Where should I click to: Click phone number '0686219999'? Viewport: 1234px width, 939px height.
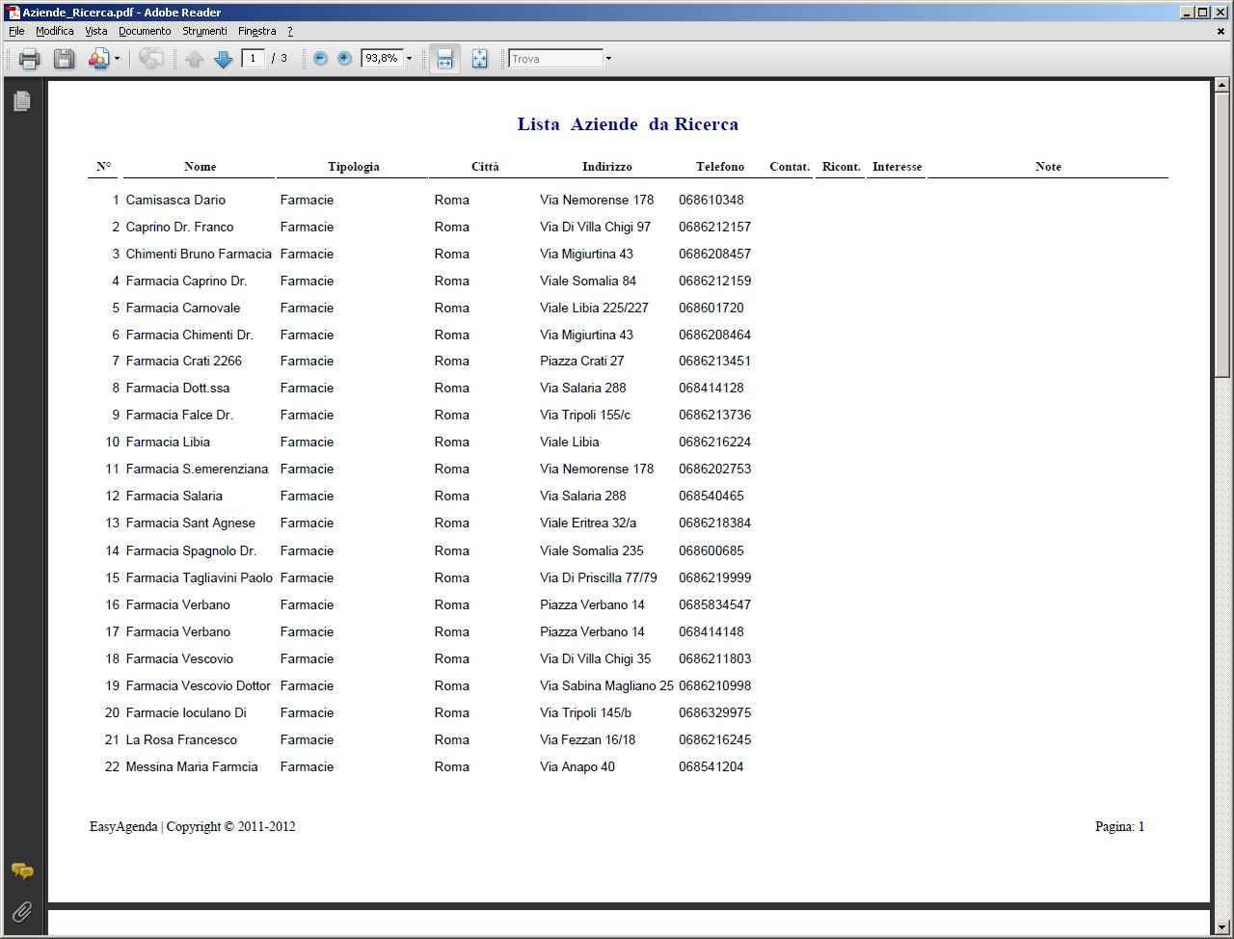[714, 578]
